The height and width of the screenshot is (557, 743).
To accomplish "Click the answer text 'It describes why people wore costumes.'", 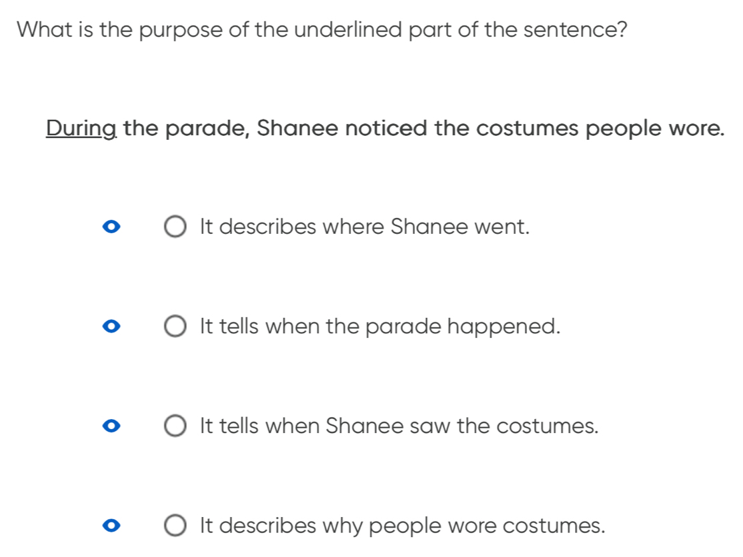I will 403,526.
